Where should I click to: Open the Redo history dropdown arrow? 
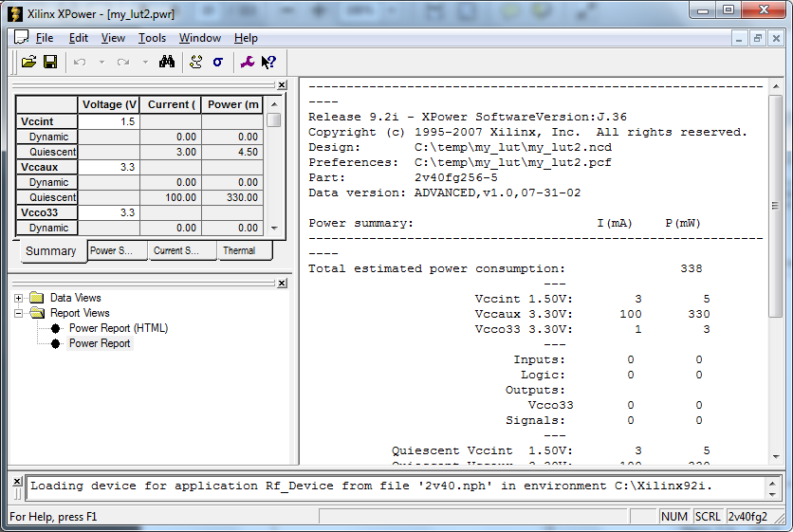pos(145,63)
